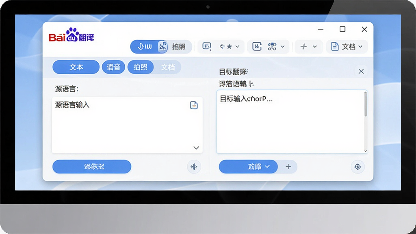Click the down arrow of the target box scrollbar
This screenshot has height=234, width=416.
pyautogui.click(x=366, y=151)
